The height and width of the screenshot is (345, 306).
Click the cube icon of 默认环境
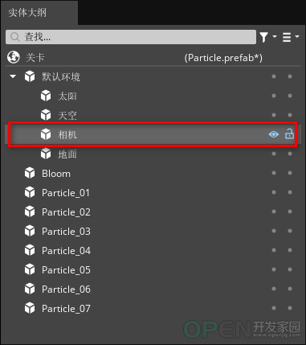(30, 76)
